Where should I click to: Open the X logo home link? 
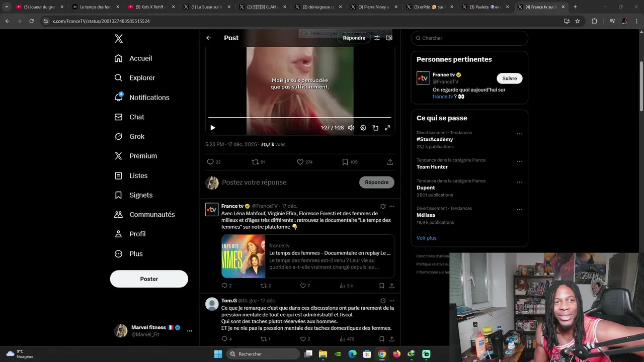119,39
